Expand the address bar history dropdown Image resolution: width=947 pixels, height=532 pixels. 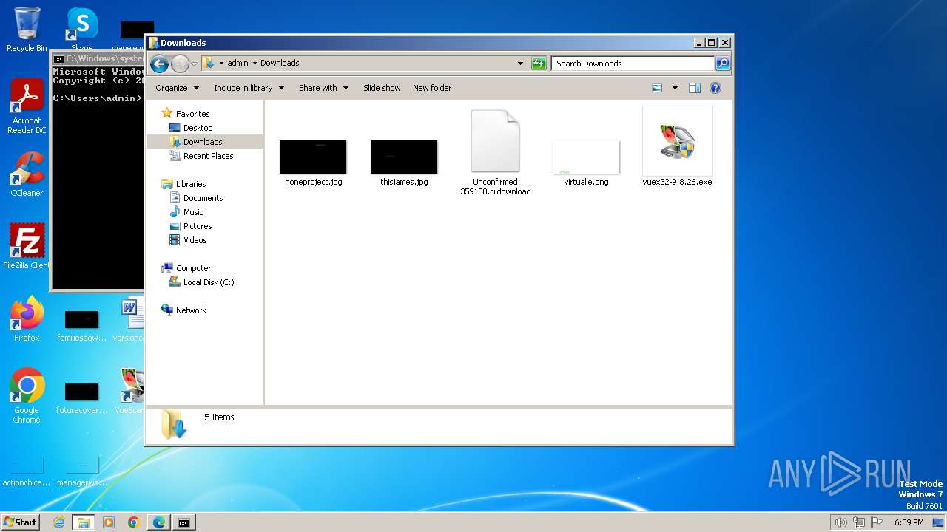coord(520,64)
